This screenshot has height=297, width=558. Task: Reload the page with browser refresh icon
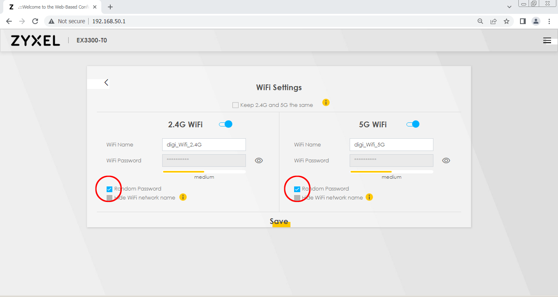click(35, 21)
